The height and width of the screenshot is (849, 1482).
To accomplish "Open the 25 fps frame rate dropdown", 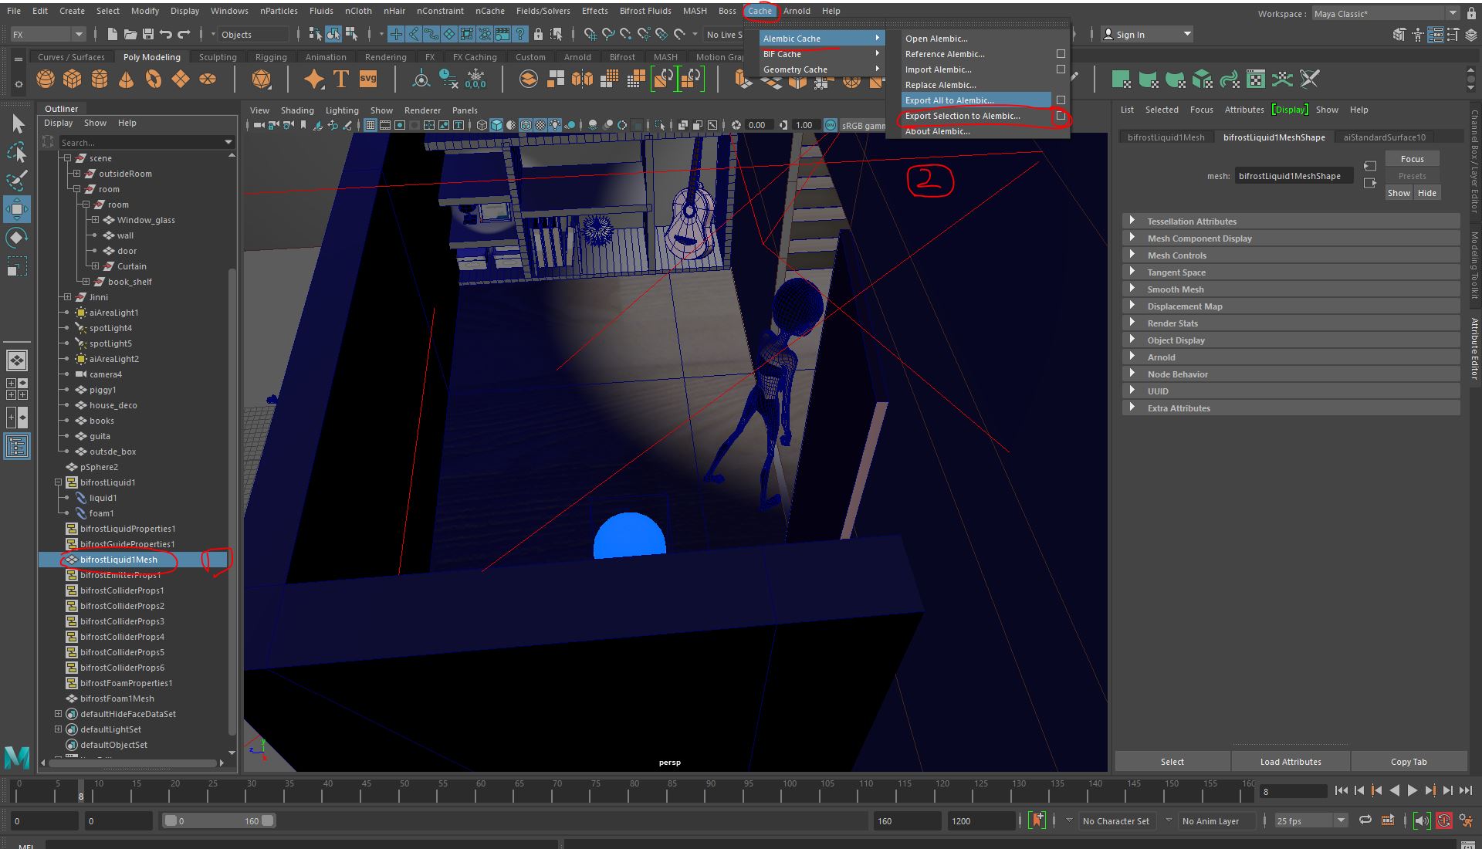I will 1311,820.
